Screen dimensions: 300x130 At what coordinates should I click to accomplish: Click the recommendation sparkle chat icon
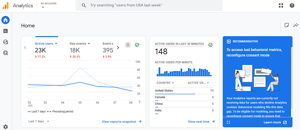click(229, 41)
